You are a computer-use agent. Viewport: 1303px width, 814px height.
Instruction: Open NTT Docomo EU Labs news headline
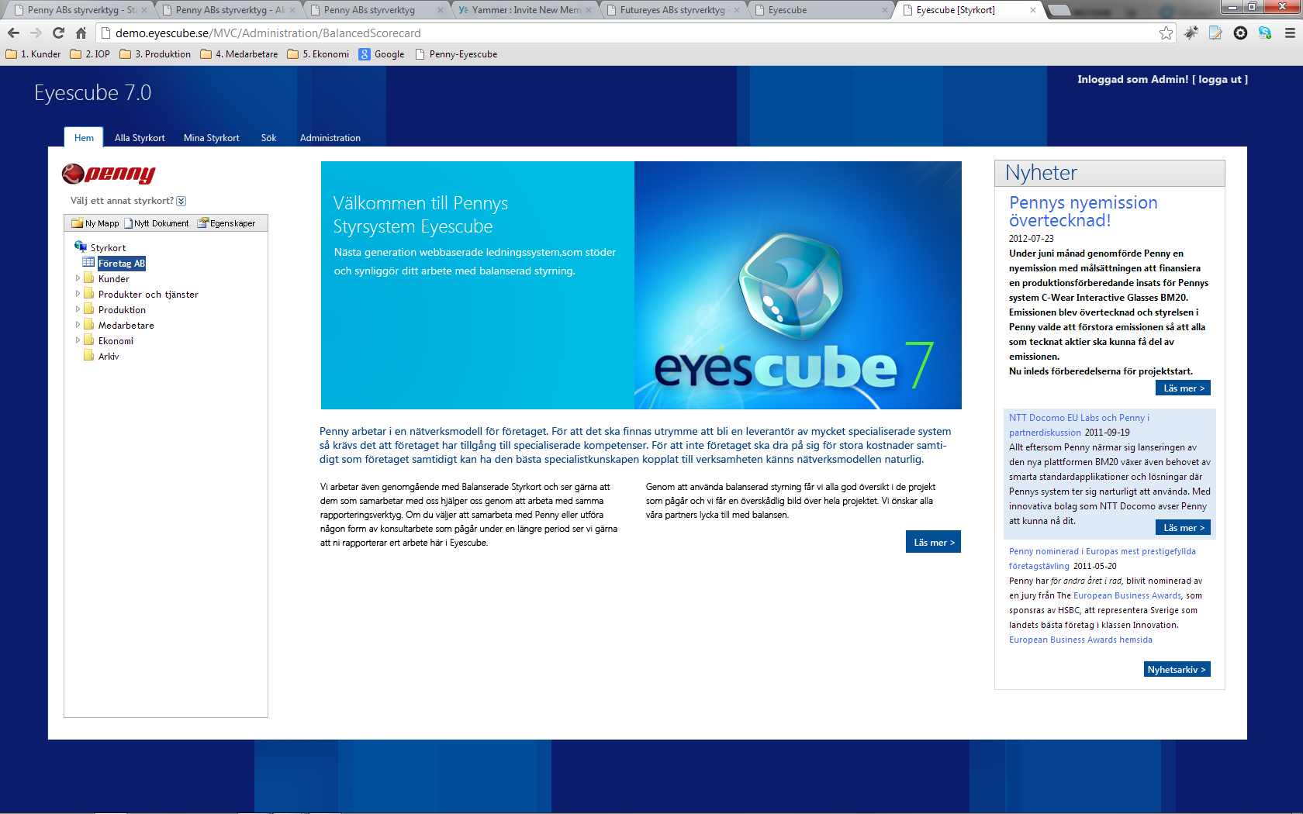pyautogui.click(x=1079, y=425)
